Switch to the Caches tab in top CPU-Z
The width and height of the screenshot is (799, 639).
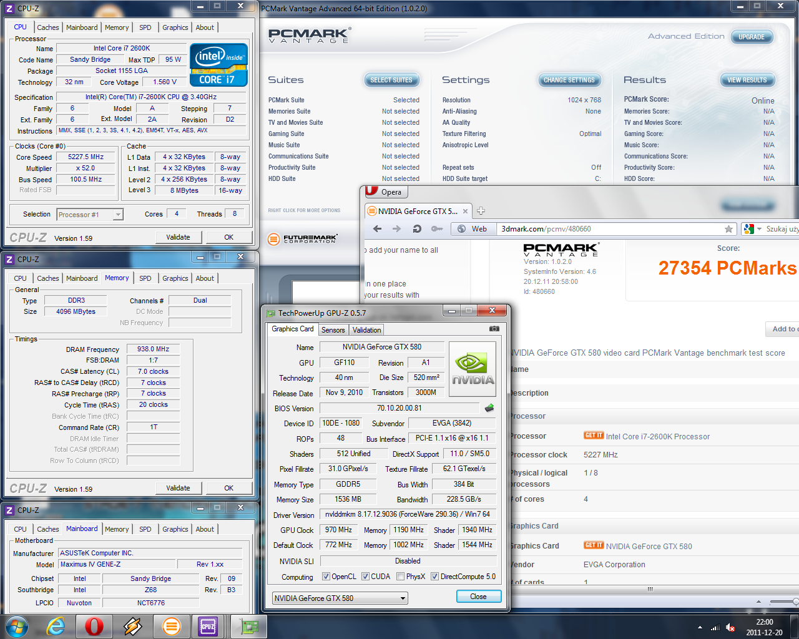48,27
